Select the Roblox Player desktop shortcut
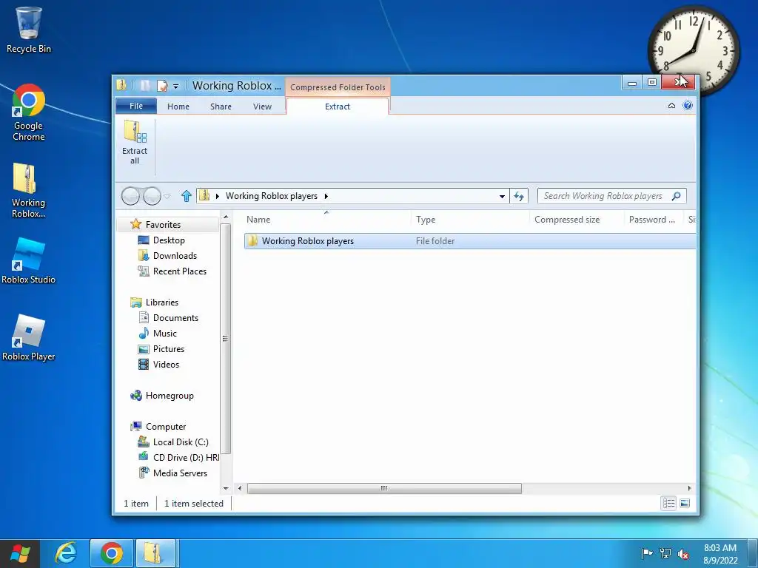 point(29,337)
